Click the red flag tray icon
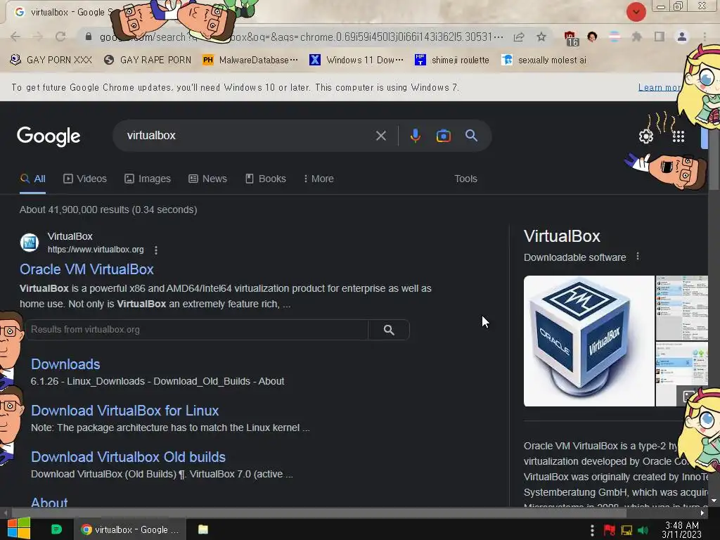This screenshot has height=540, width=720. pos(610,530)
